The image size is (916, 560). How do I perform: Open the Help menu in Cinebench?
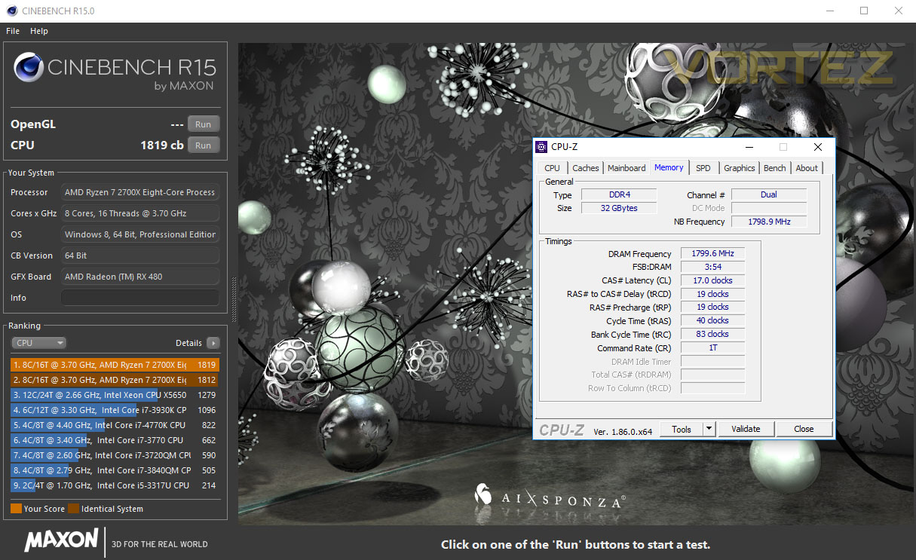[x=39, y=31]
